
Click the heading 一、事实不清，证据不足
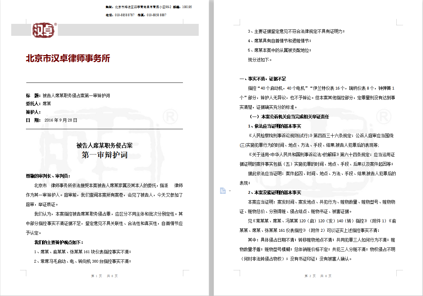coord(262,79)
